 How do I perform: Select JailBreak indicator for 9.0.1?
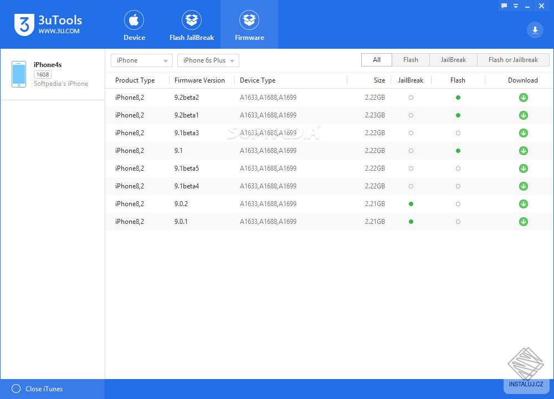[x=411, y=222]
